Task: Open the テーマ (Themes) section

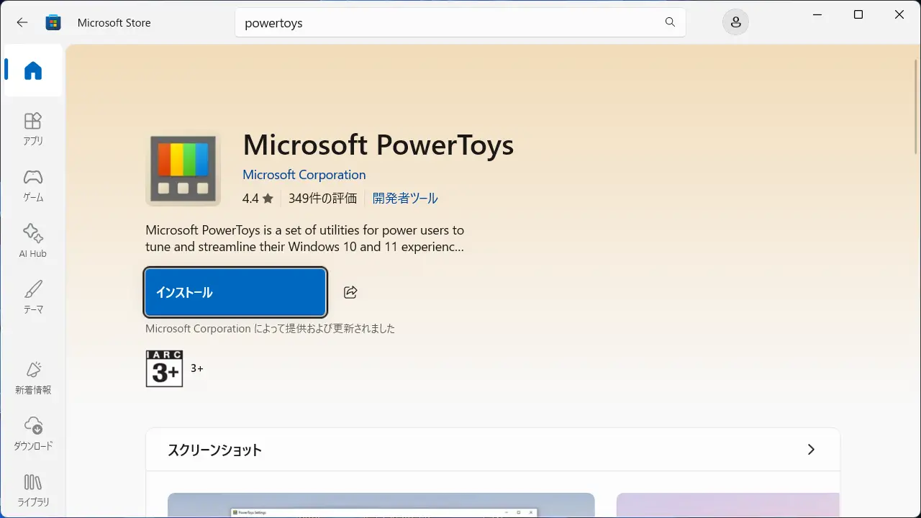Action: click(33, 297)
